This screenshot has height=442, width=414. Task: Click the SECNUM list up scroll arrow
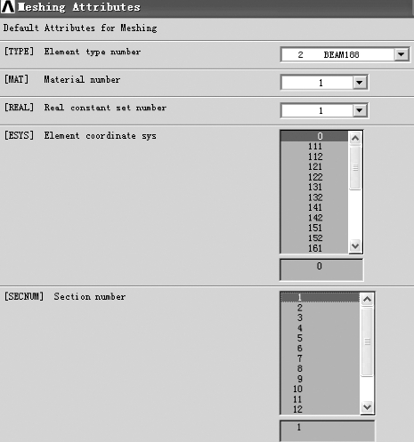coord(367,299)
